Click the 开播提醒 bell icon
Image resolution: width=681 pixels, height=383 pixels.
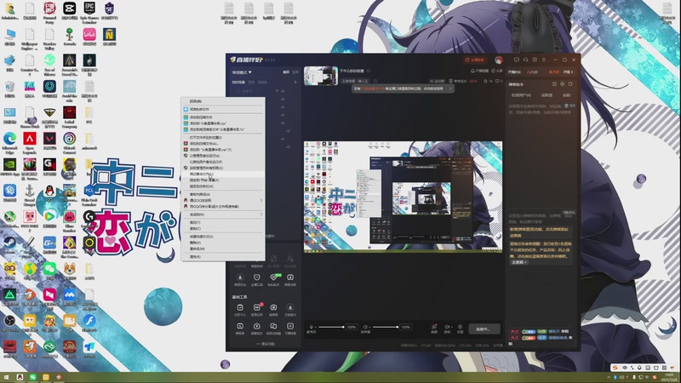point(473,71)
